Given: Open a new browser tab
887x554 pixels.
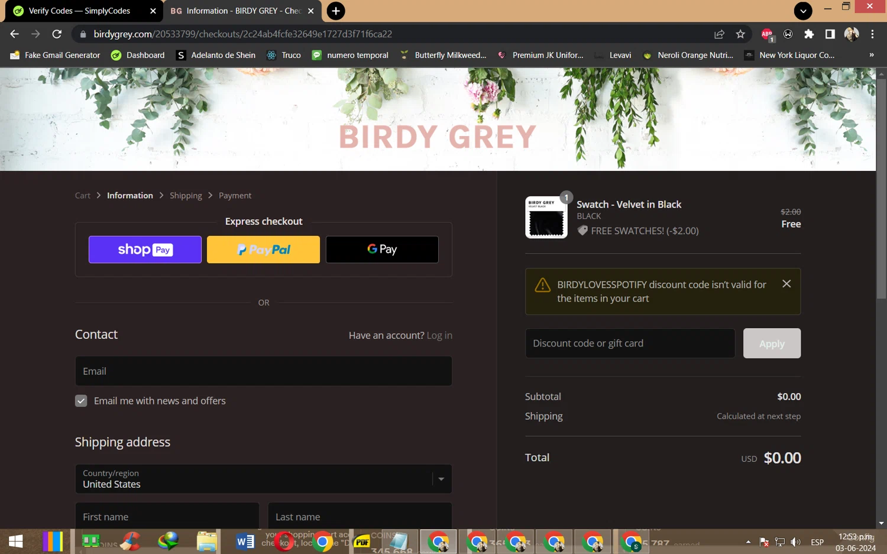Looking at the screenshot, I should [336, 11].
